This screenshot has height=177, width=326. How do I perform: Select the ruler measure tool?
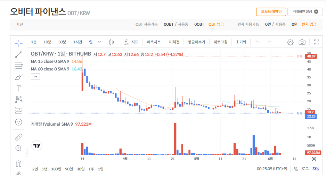pos(19,137)
